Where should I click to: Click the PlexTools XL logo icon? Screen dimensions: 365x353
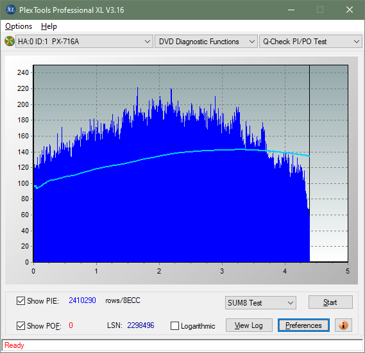point(10,10)
